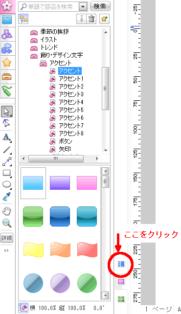Open the search box dropdown arrow
The height and width of the screenshot is (314, 181).
(83, 7)
